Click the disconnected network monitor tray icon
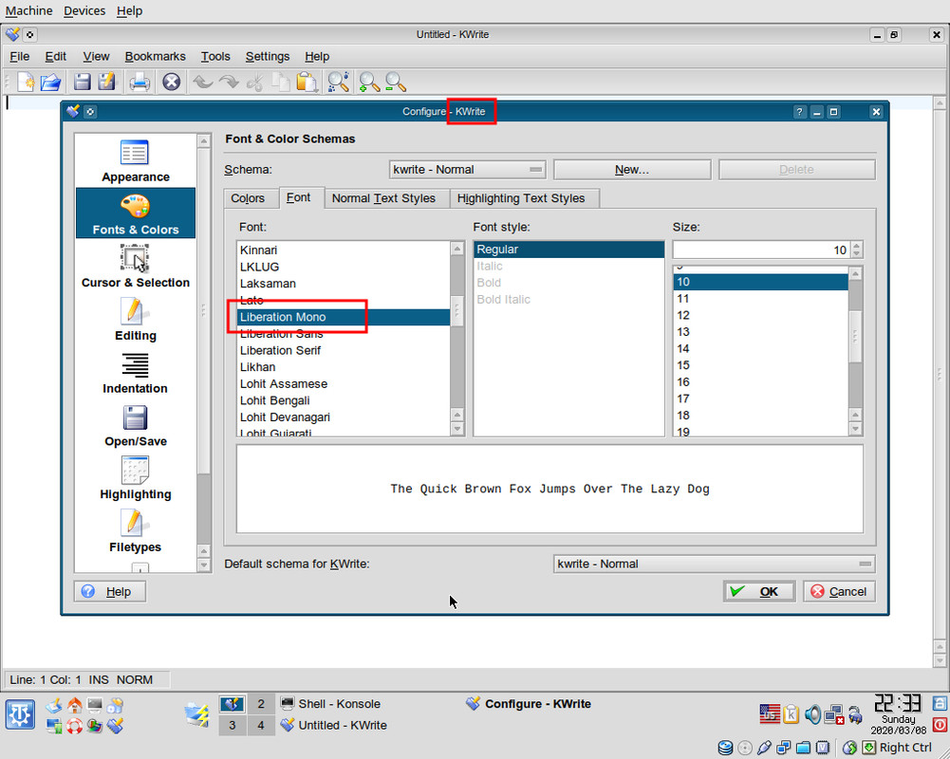This screenshot has width=950, height=759. [834, 714]
